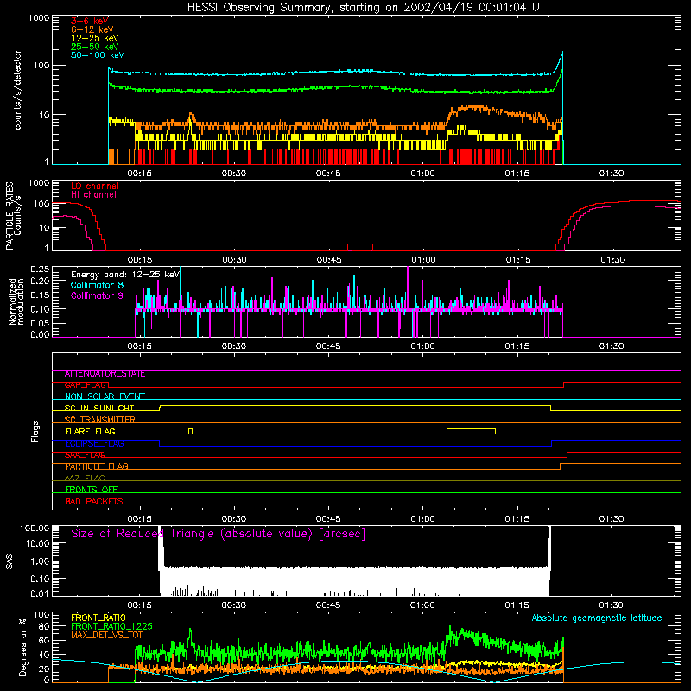Click the NON_SOLAR_EVENT flag label
The height and width of the screenshot is (691, 691).
(105, 396)
